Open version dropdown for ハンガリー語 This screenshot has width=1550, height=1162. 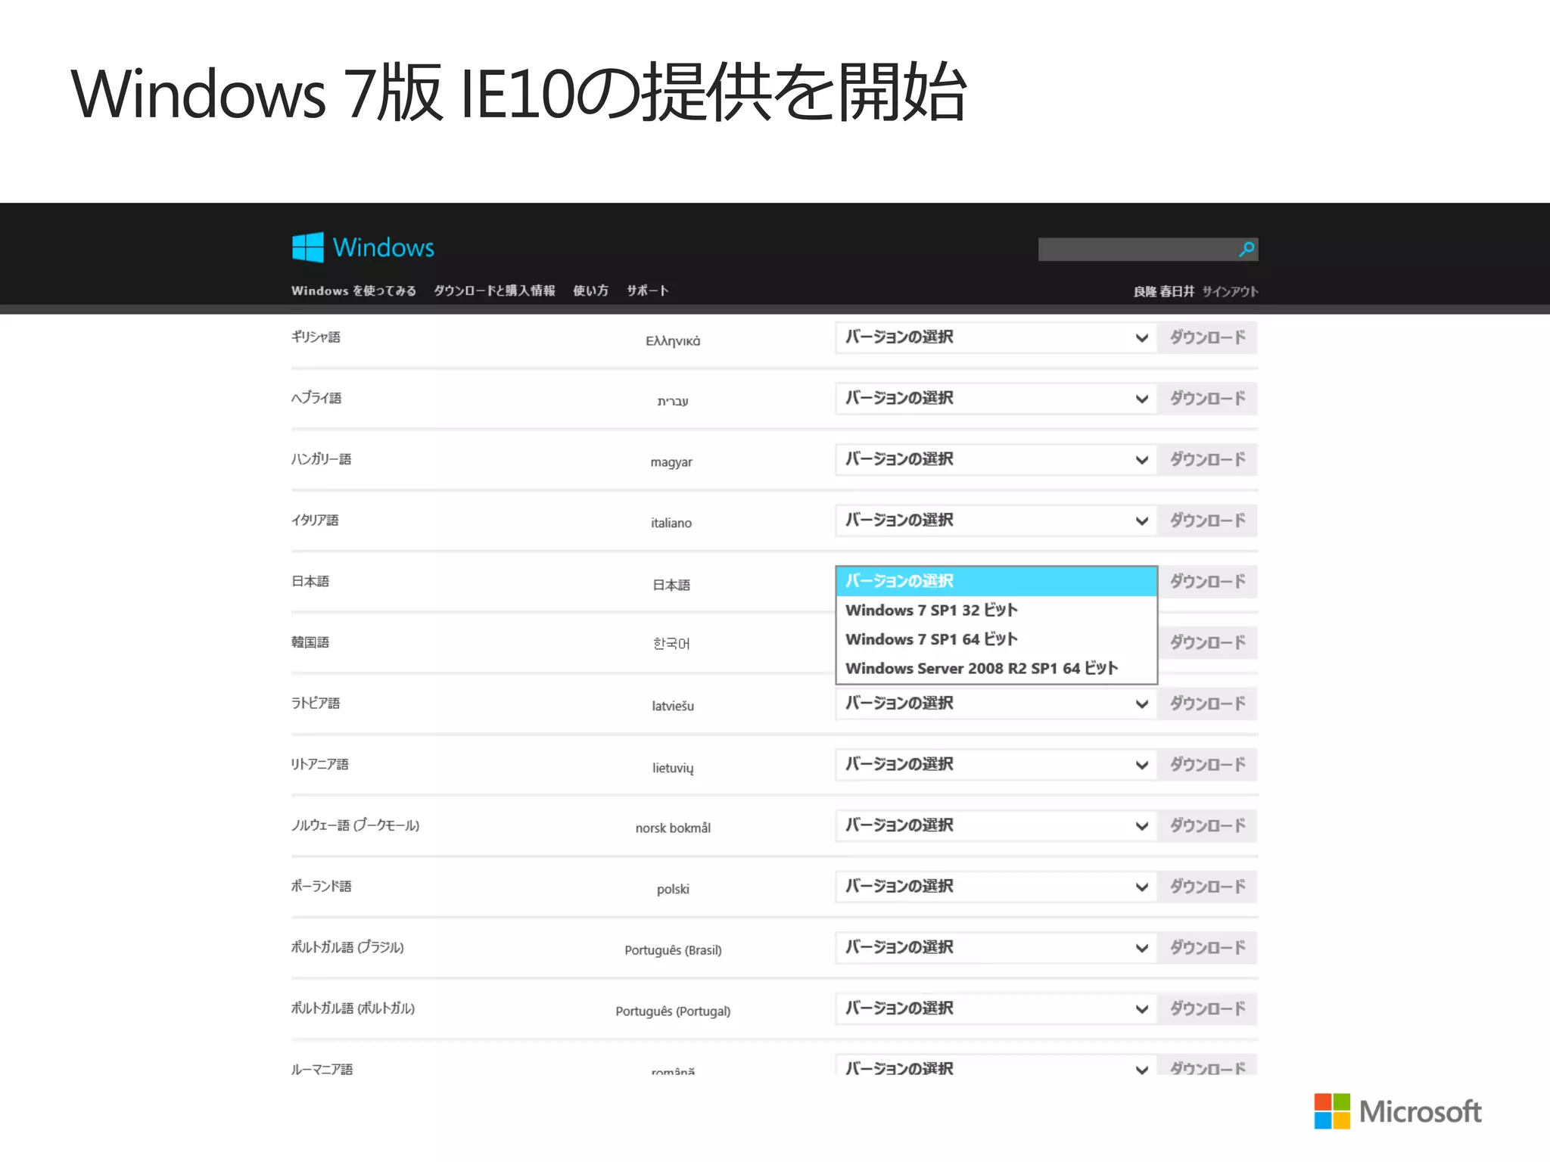(x=996, y=459)
